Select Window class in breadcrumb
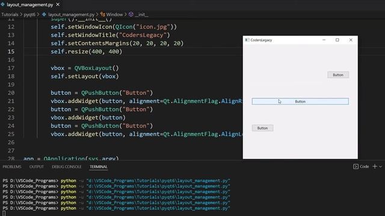Screen dimensions: 385x216 pyautogui.click(x=114, y=14)
